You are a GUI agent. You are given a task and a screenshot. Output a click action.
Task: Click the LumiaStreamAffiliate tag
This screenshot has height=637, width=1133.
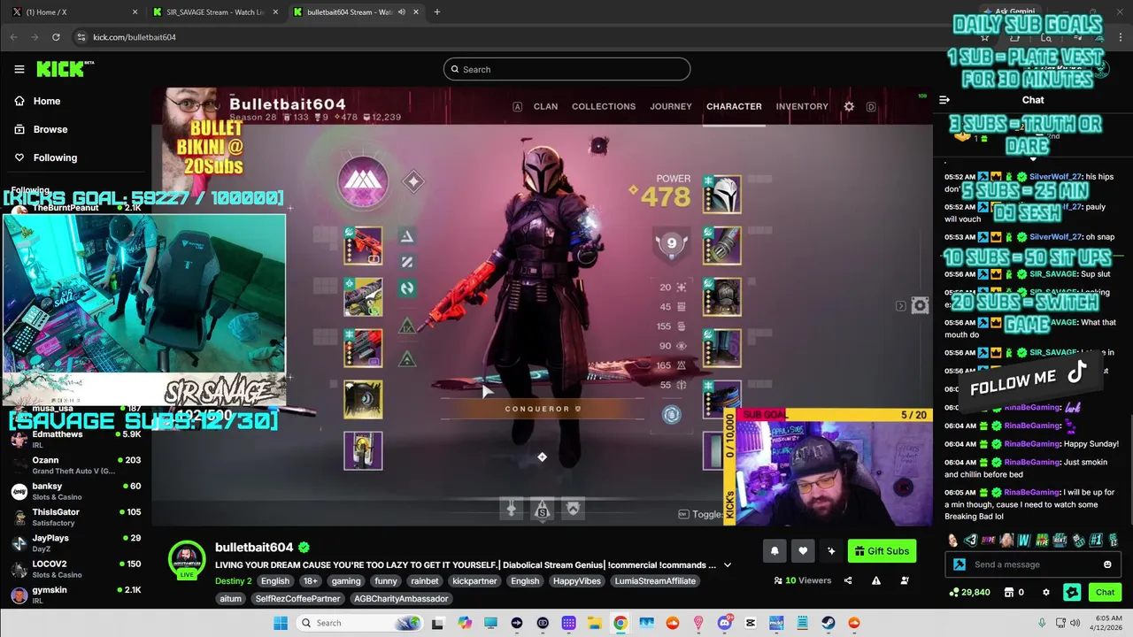pos(654,580)
